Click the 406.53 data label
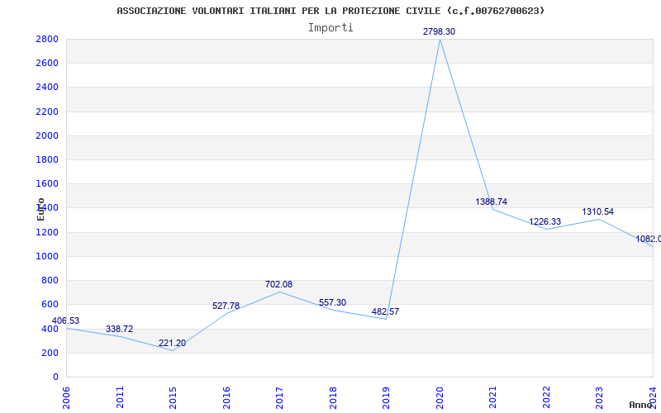Screen dimensions: 661x413 [65, 320]
